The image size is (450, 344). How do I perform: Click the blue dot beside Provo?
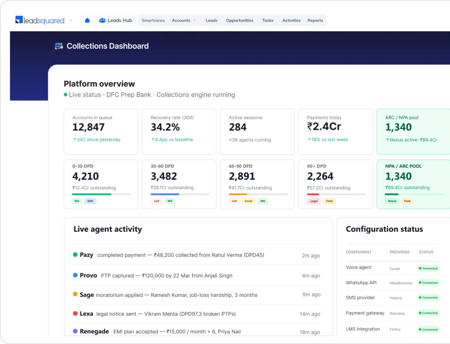75,275
